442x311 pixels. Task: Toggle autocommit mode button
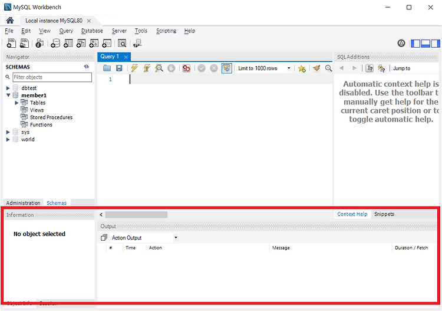coord(226,68)
